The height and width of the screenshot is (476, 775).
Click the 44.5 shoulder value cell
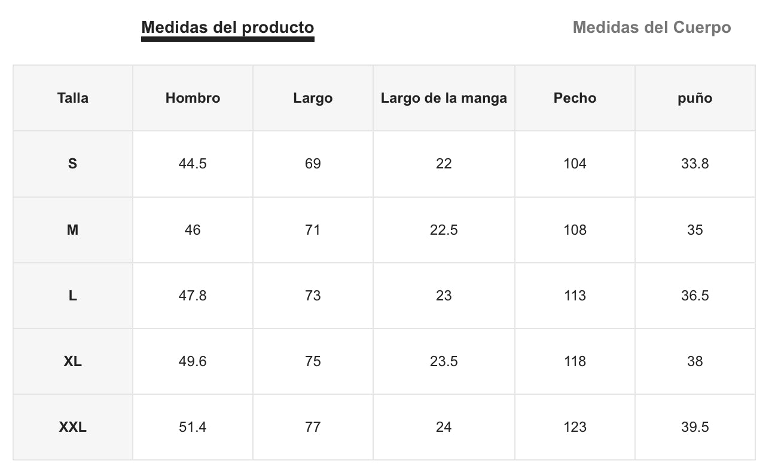193,164
